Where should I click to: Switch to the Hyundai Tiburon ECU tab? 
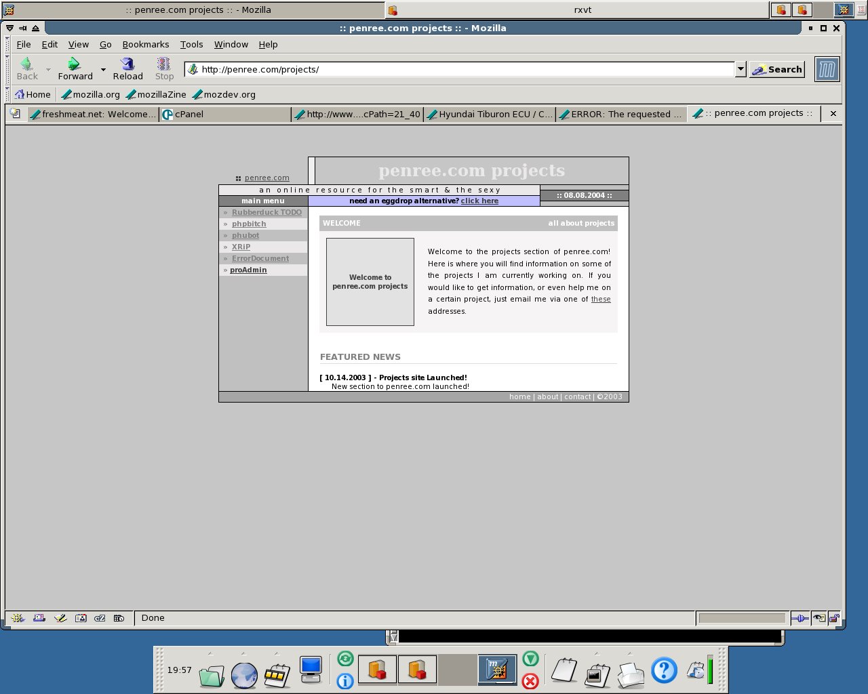click(x=490, y=114)
